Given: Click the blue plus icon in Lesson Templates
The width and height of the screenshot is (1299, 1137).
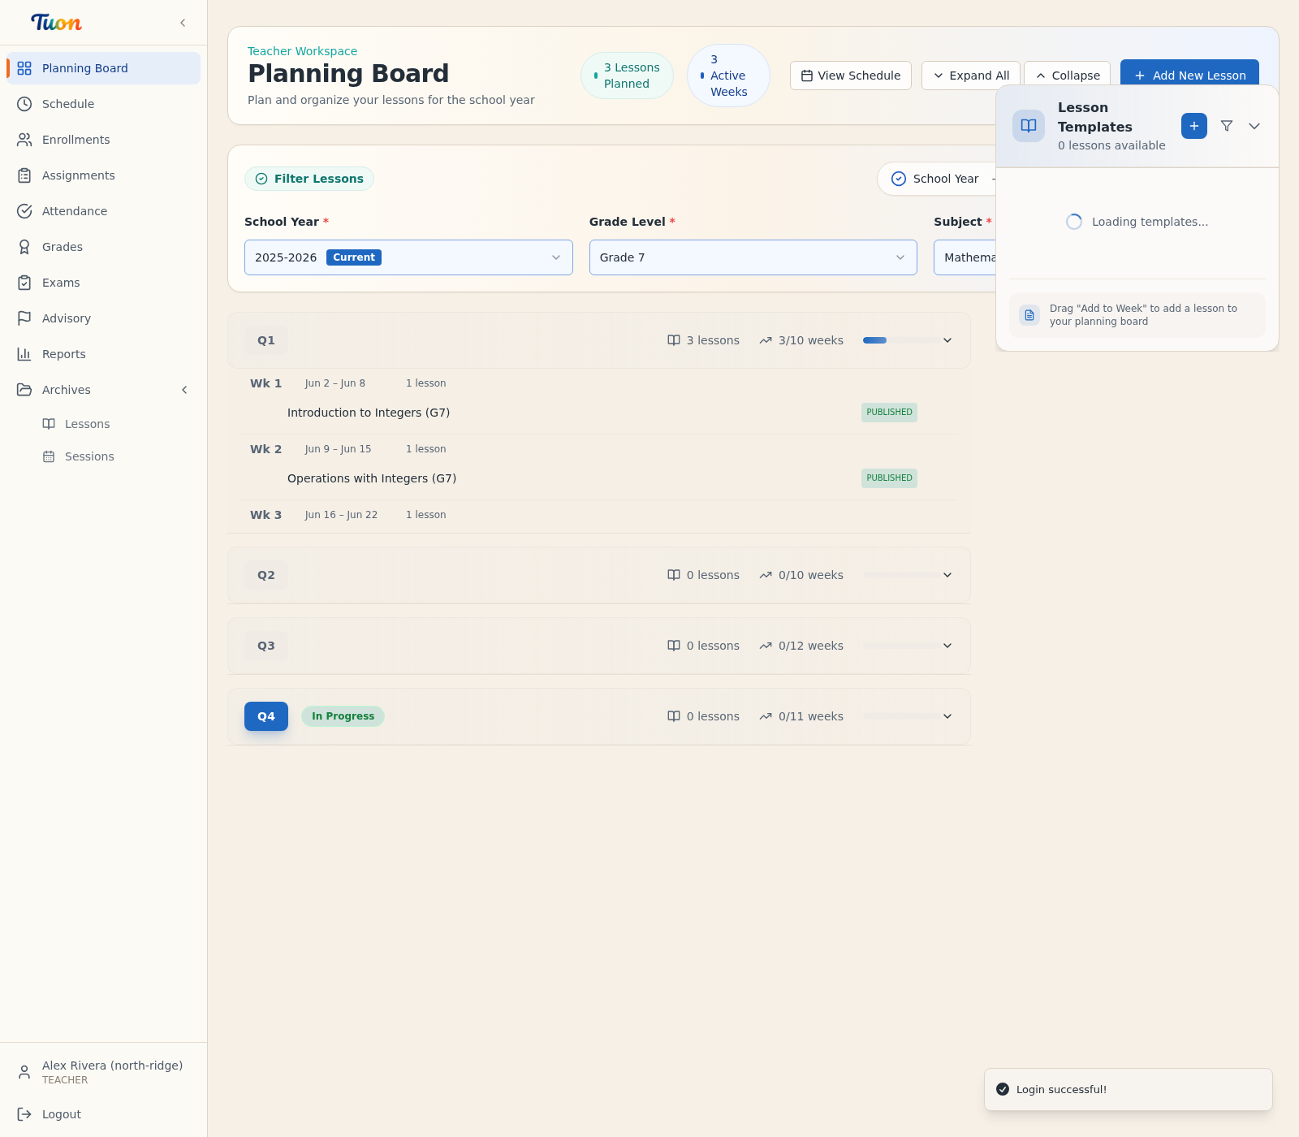Looking at the screenshot, I should 1193,126.
